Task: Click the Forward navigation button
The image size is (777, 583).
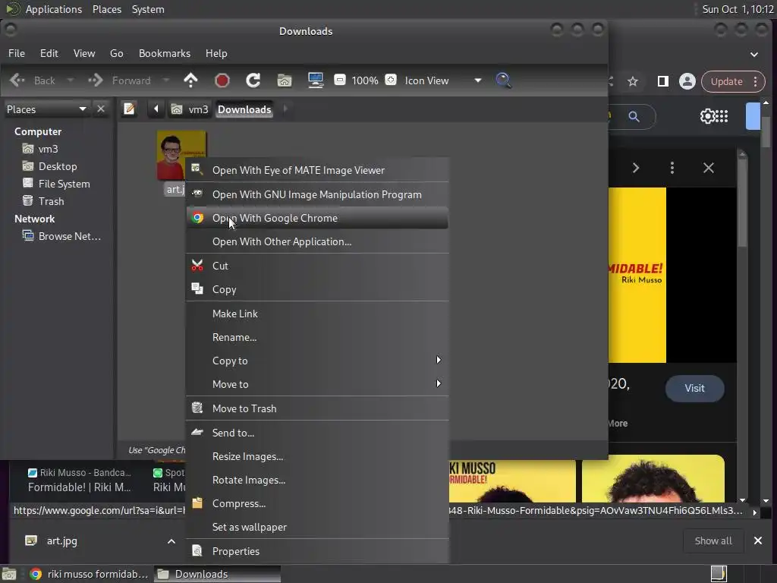Action: (119, 80)
